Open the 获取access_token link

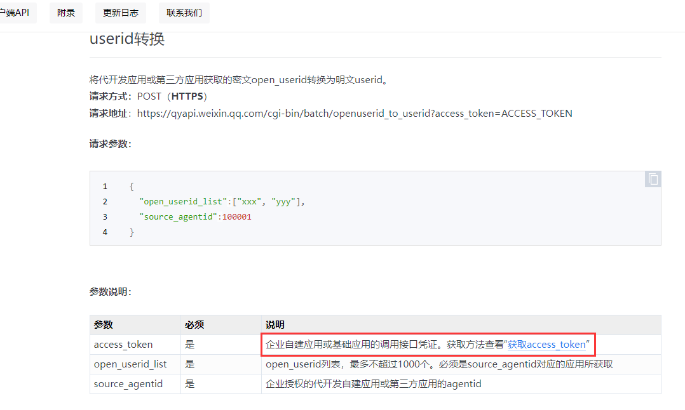coord(549,344)
